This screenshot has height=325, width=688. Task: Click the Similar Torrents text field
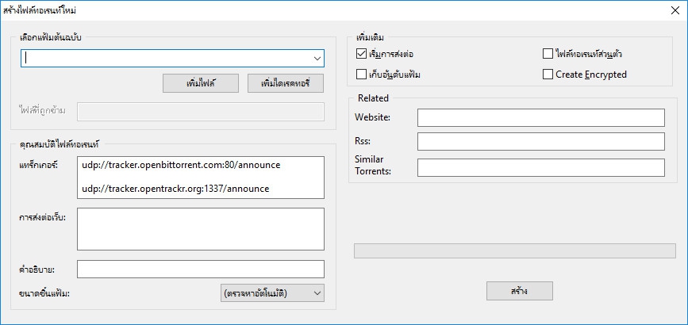point(540,167)
